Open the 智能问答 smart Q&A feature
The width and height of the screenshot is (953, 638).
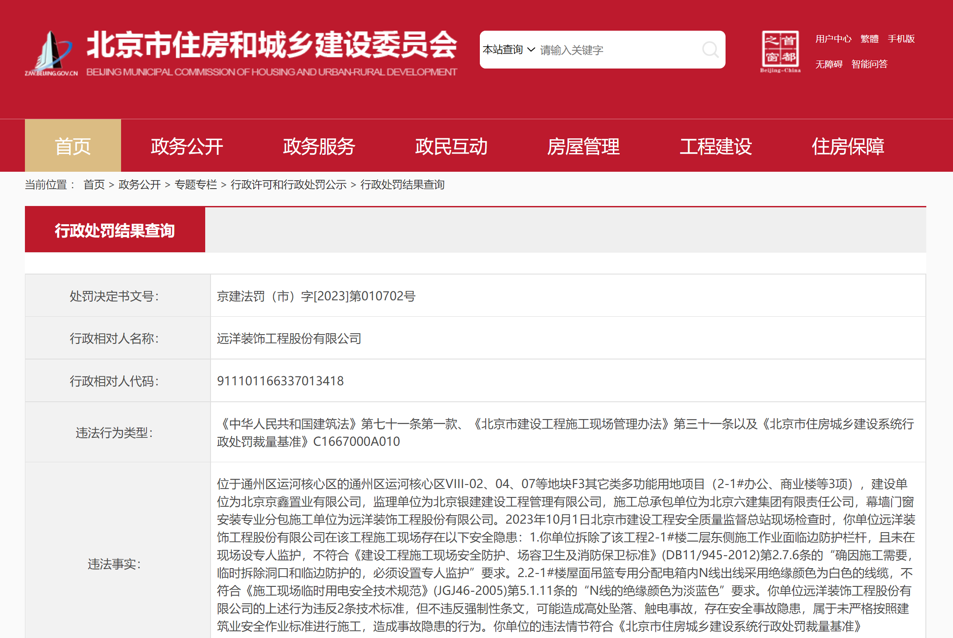869,64
